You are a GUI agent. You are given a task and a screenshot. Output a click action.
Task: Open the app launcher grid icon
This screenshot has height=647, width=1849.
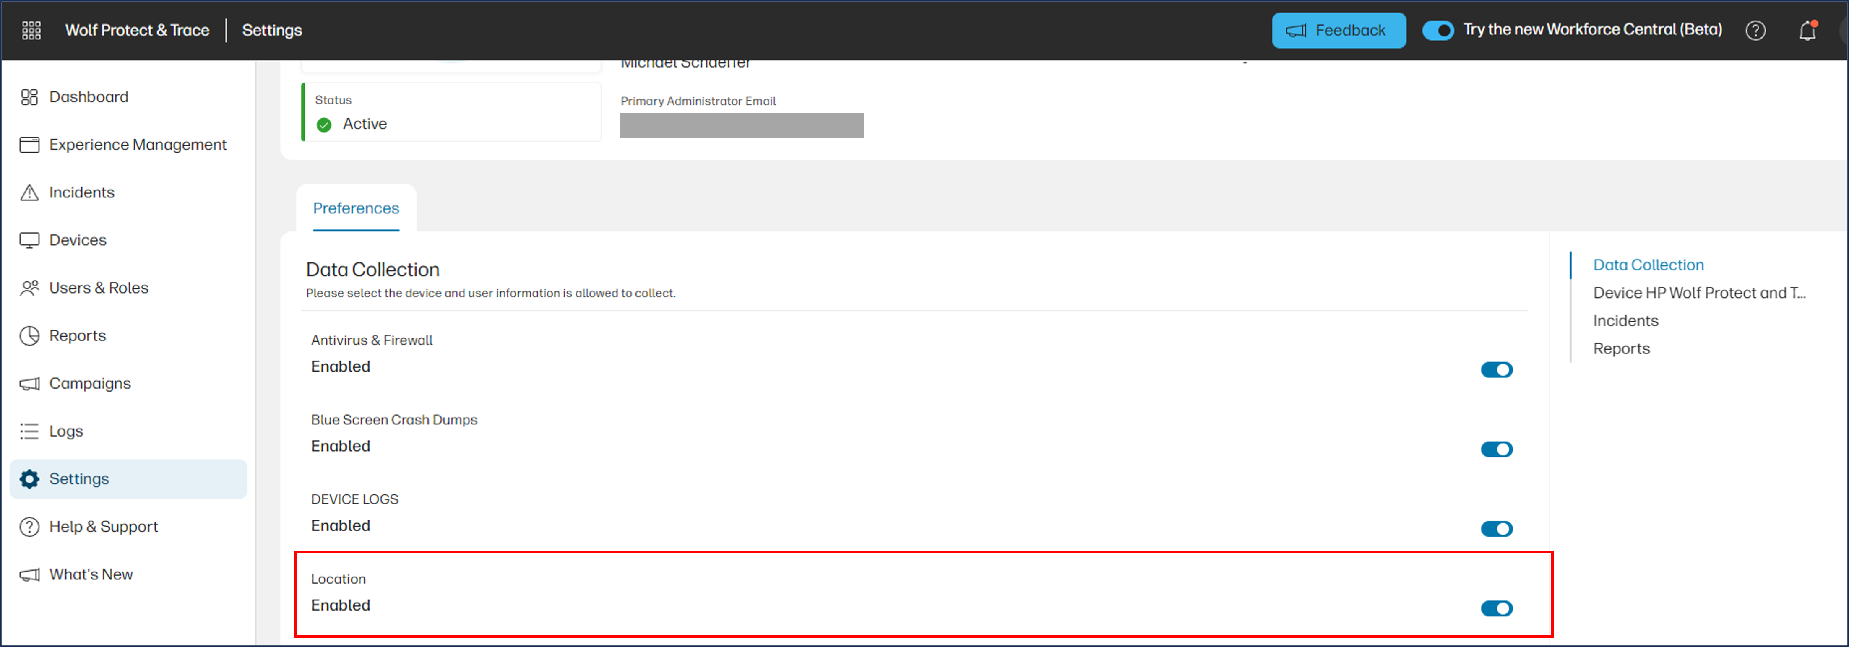pyautogui.click(x=31, y=30)
